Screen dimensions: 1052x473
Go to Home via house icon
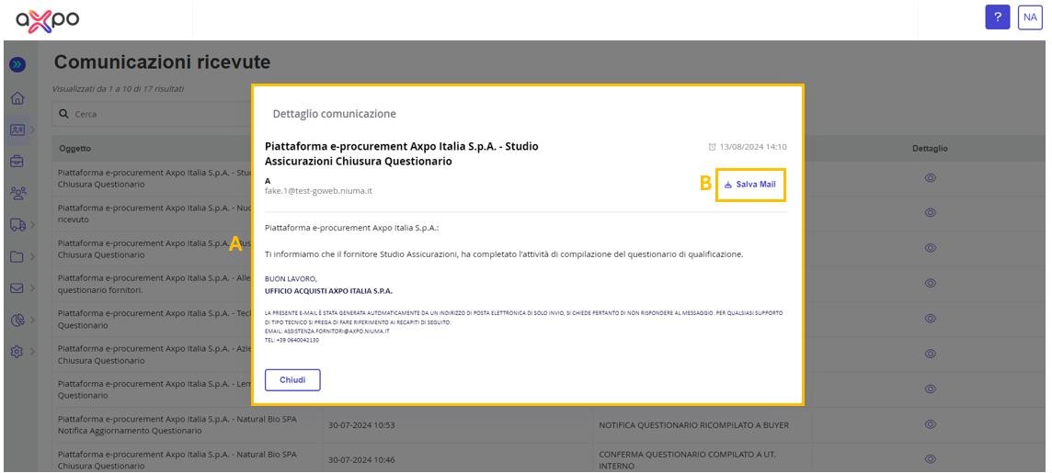tap(18, 98)
